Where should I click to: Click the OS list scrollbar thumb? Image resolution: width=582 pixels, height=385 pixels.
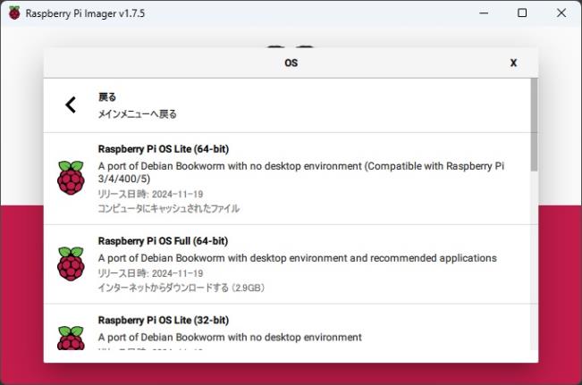tap(534, 125)
